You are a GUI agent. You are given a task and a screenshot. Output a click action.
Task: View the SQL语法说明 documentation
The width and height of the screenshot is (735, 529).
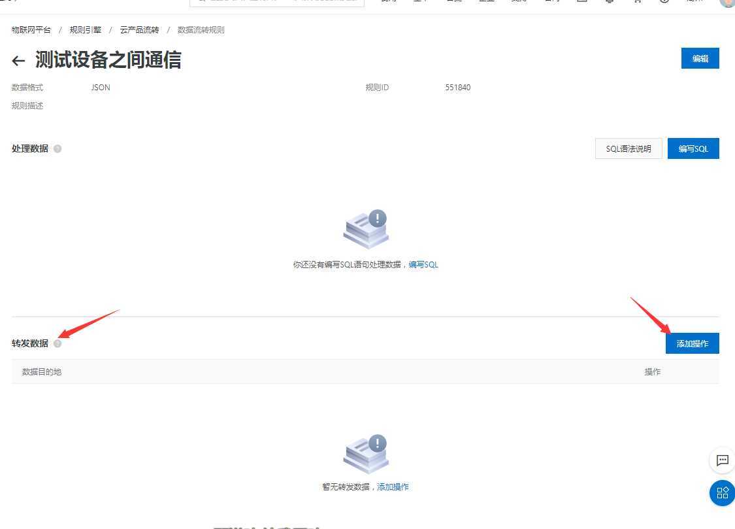coord(629,148)
